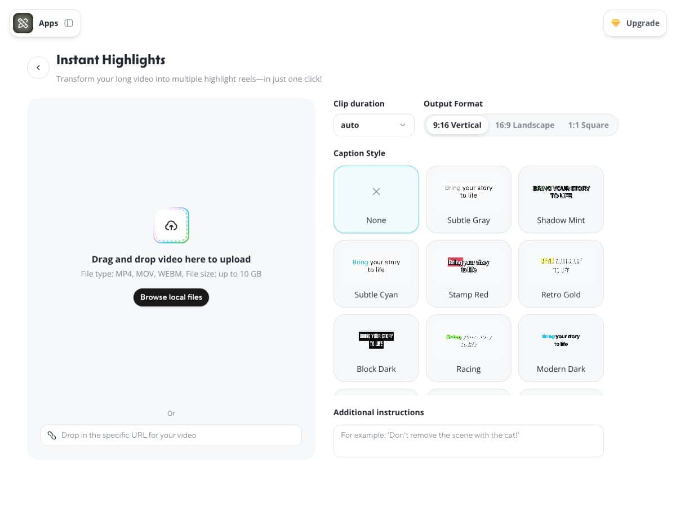Viewport: 676px width, 507px height.
Task: Apply the Stamp Red caption style
Action: point(469,274)
